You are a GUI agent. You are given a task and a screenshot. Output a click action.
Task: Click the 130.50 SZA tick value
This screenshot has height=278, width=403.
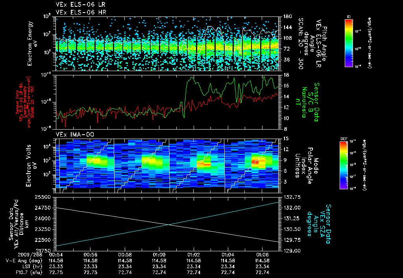pos(292,229)
